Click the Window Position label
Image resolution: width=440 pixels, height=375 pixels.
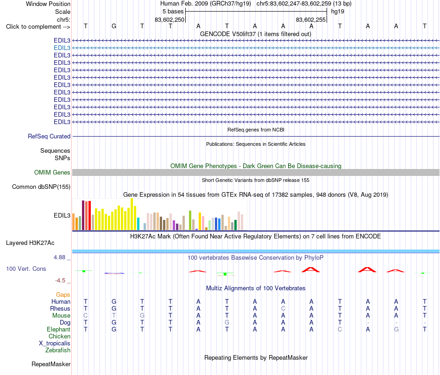pyautogui.click(x=48, y=4)
